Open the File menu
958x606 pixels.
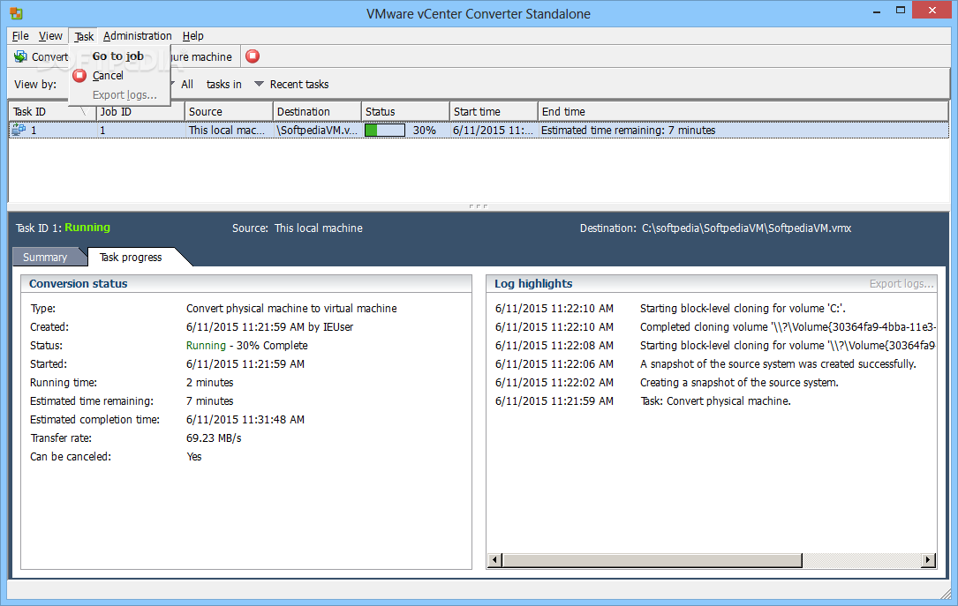[20, 36]
